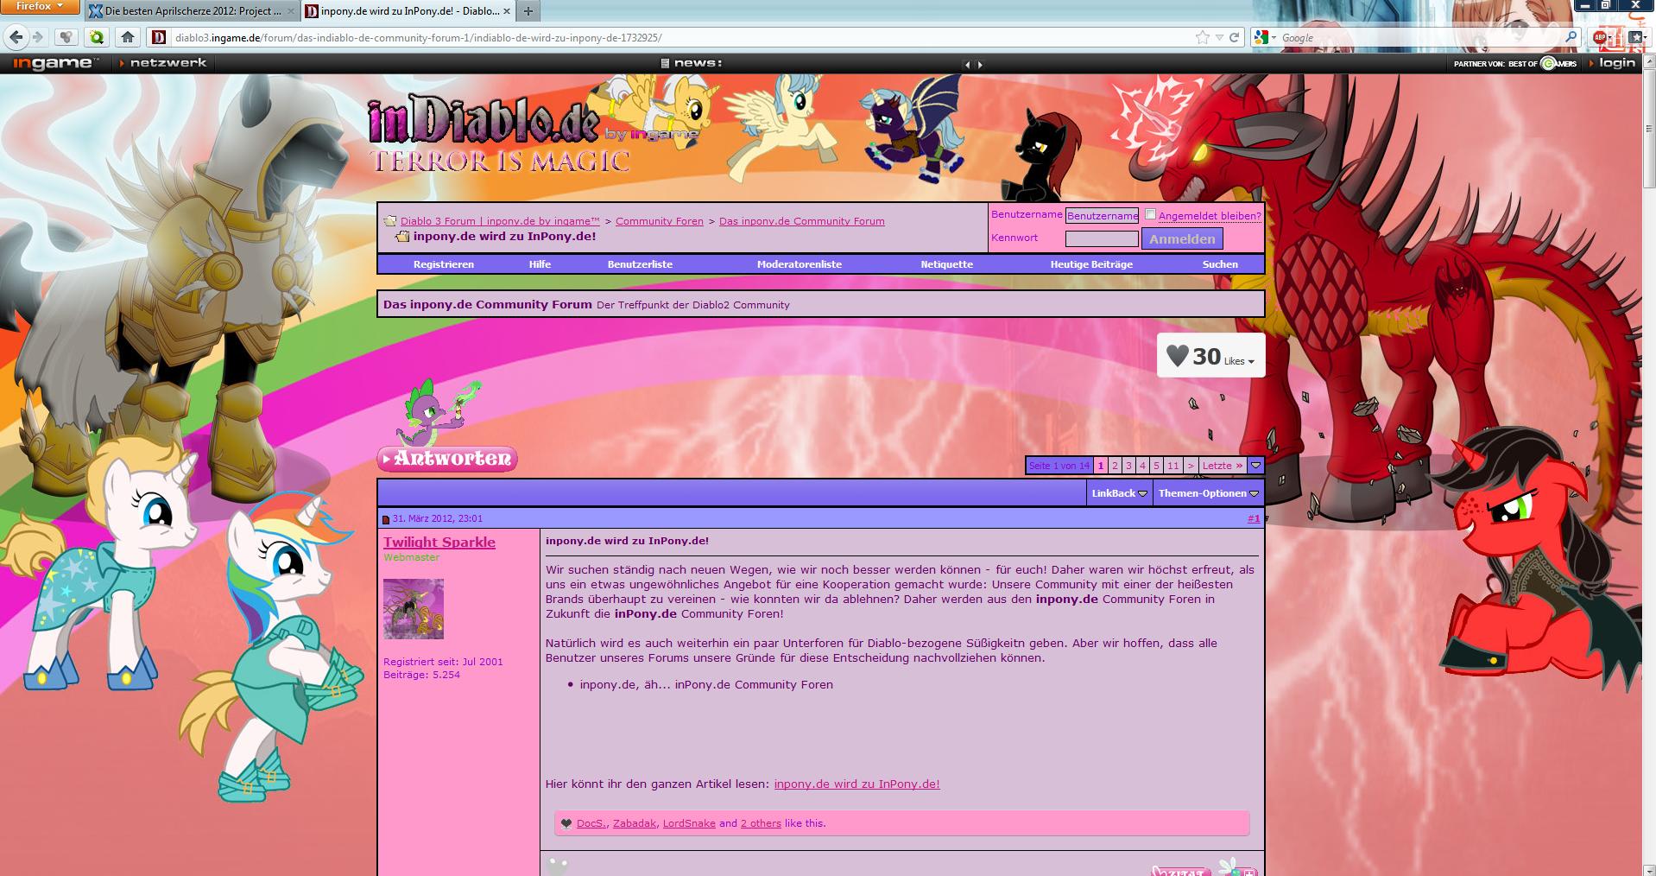Click the browser Home icon

(128, 37)
